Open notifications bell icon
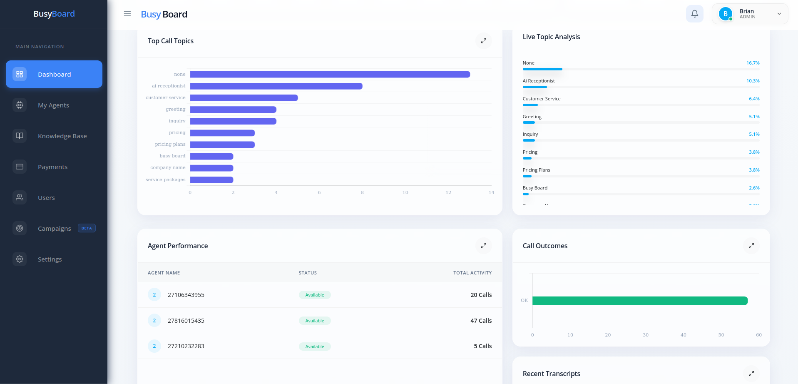Viewport: 798px width, 384px height. 695,14
